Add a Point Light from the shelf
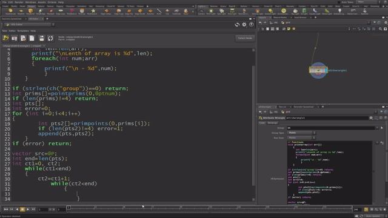This screenshot has width=388, height=218. 211,12
